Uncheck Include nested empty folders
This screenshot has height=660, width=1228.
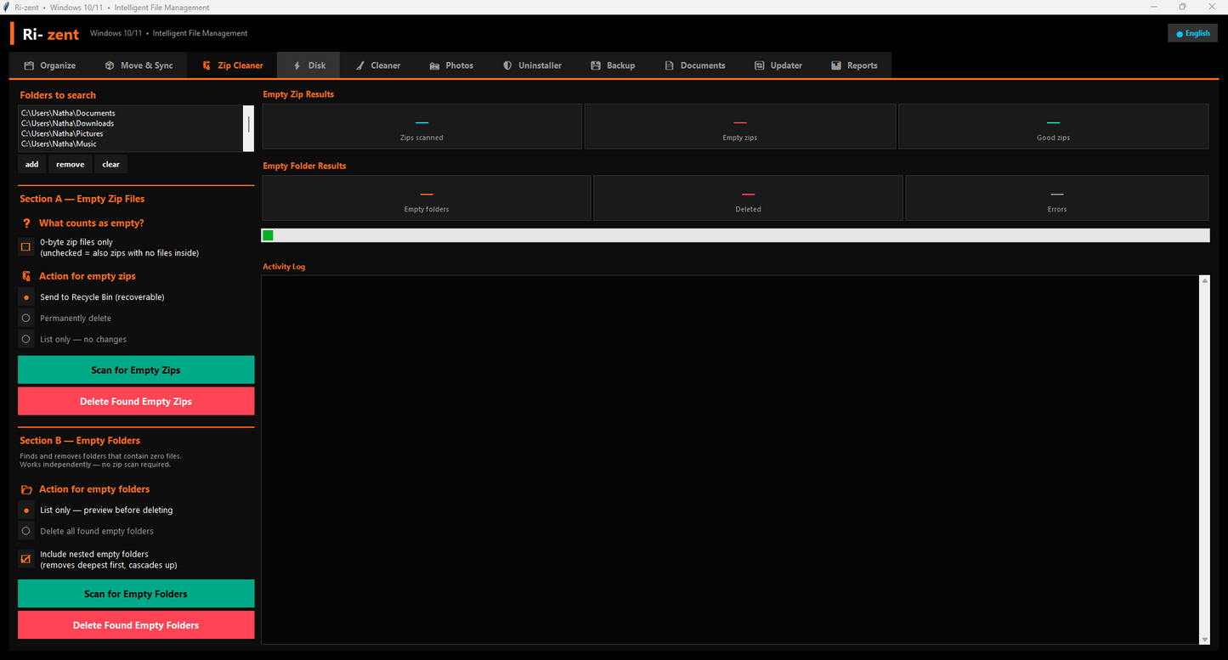[x=25, y=559]
